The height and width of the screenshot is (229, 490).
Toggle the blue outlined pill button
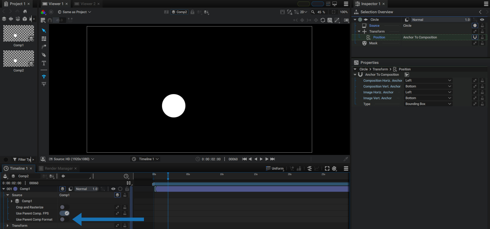(x=318, y=4)
